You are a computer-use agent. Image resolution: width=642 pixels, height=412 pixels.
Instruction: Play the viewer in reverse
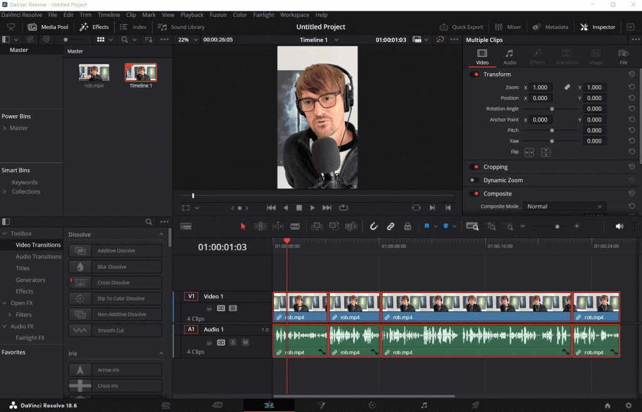tap(285, 208)
